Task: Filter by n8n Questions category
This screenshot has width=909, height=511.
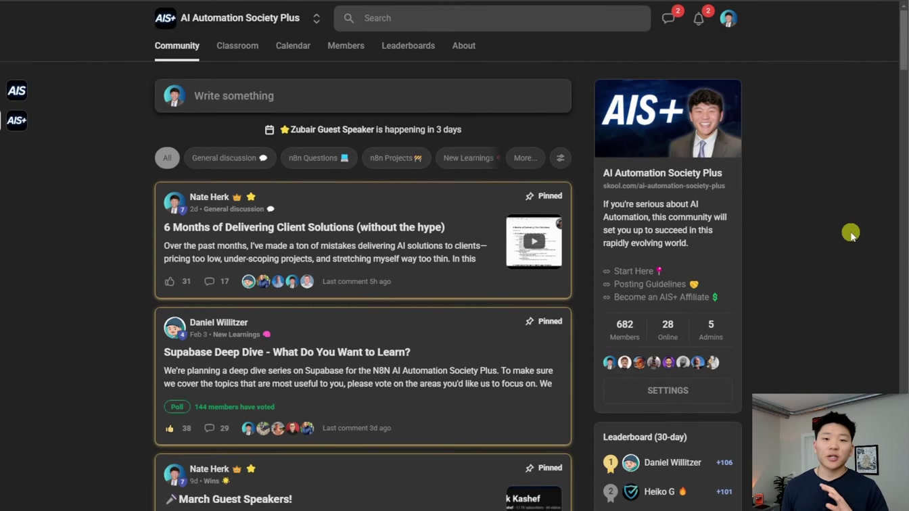Action: pos(319,158)
